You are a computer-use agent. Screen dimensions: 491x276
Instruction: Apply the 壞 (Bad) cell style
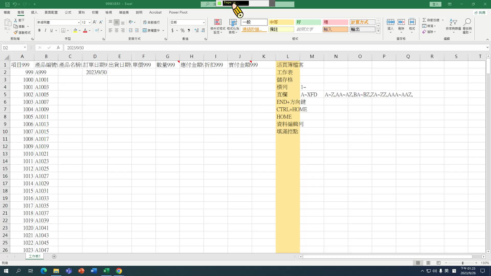point(335,22)
